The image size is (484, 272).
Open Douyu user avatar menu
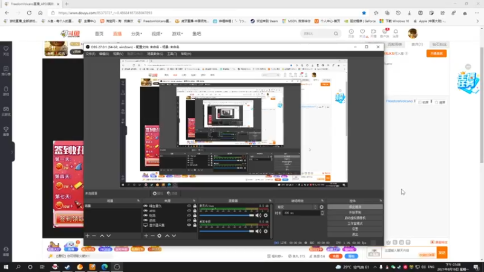tap(413, 33)
